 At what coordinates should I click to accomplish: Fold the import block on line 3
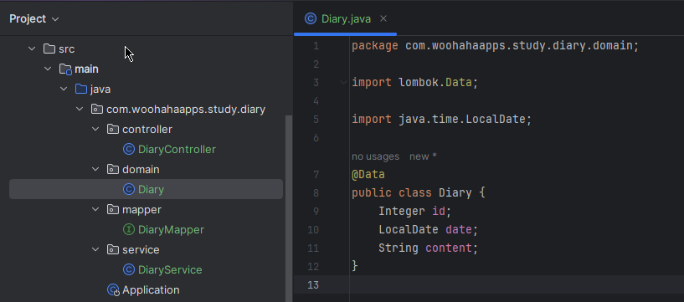[x=343, y=82]
